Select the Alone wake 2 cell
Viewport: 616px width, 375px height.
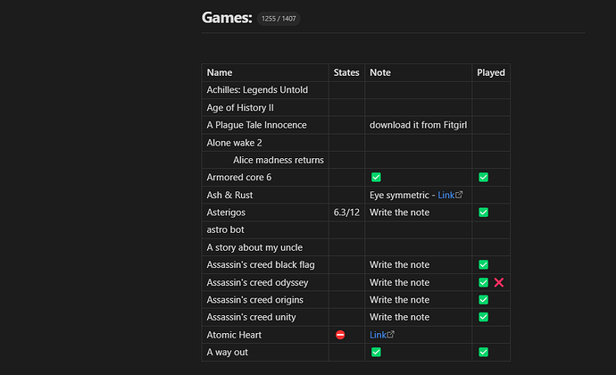(265, 143)
